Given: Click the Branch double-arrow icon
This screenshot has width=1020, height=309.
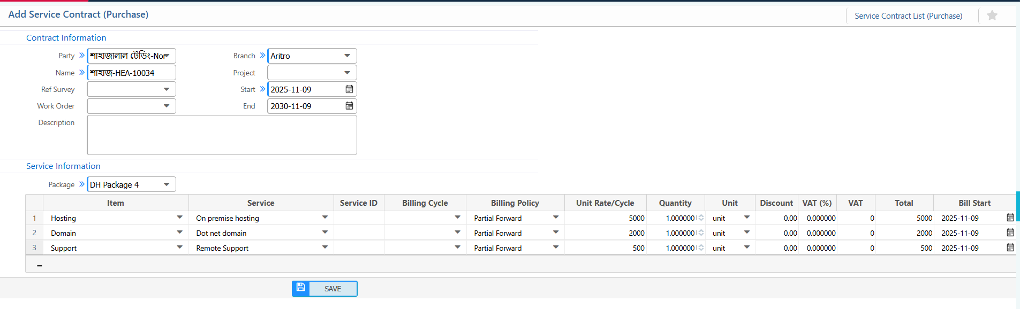Looking at the screenshot, I should [262, 56].
